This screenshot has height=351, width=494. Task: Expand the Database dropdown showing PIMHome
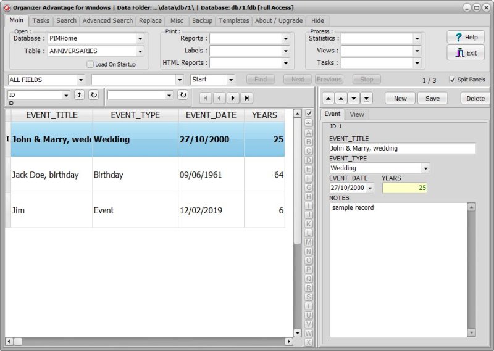(140, 38)
